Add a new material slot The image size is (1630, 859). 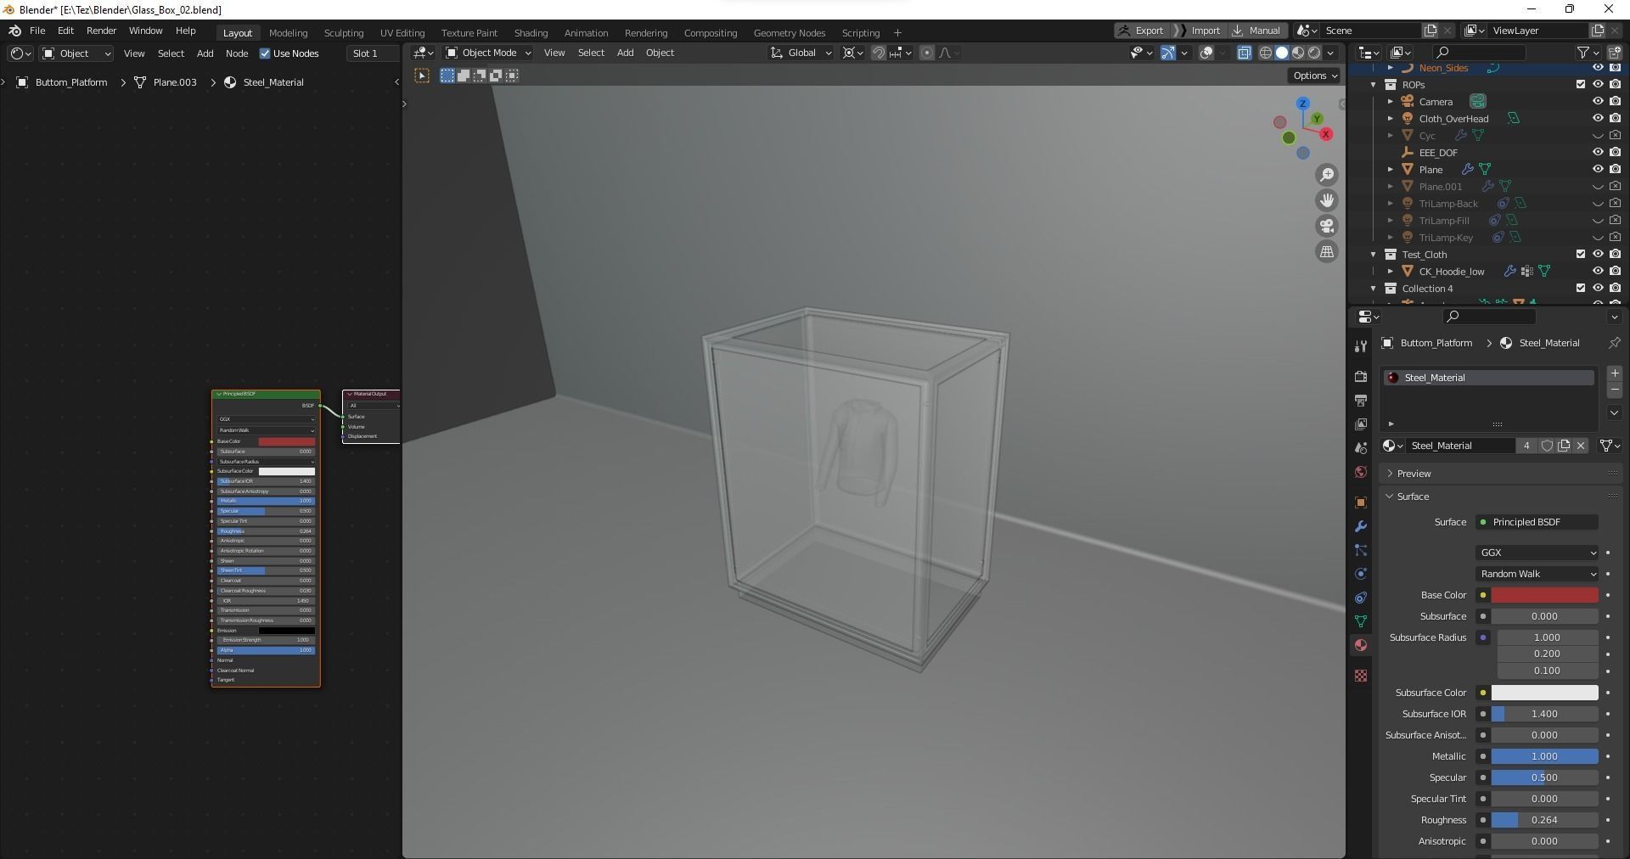tap(1614, 373)
